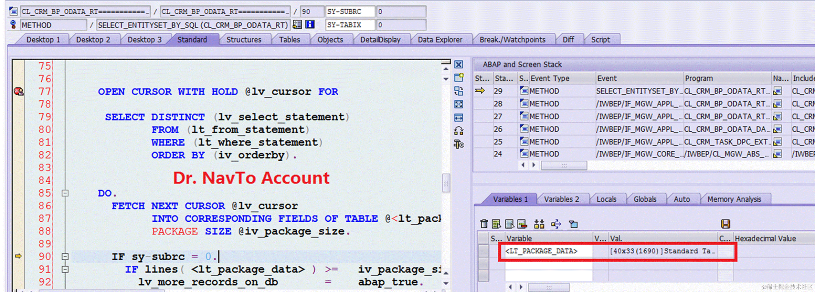Click the fourth icon in variables toolbar
The image size is (815, 292).
[x=522, y=224]
